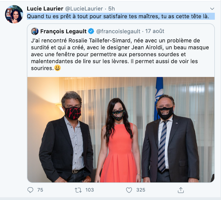This screenshot has width=221, height=200.
Task: Click the reply count 75
Action: tap(40, 190)
